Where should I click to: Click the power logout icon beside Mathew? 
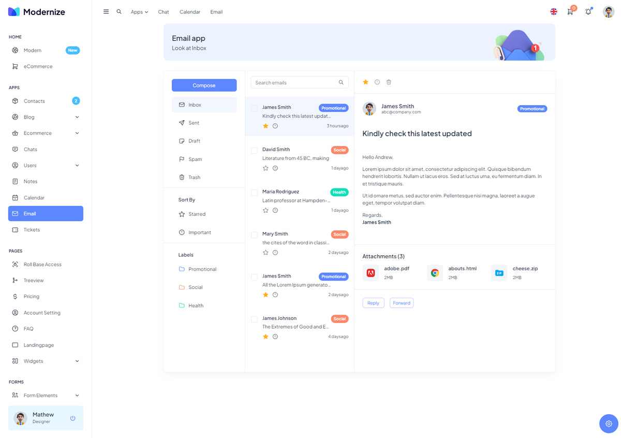(x=73, y=418)
